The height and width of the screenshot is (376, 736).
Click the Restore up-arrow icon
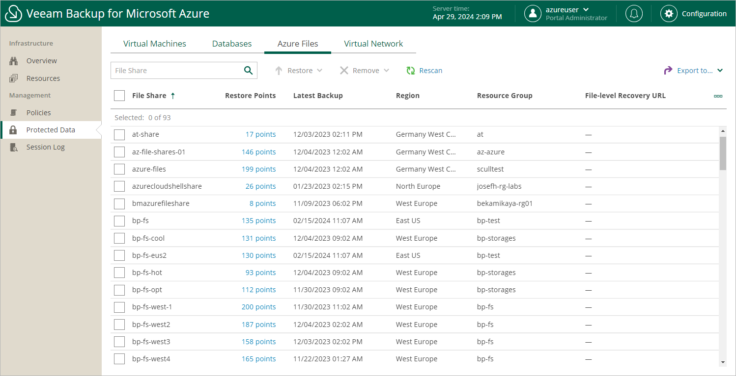coord(279,71)
